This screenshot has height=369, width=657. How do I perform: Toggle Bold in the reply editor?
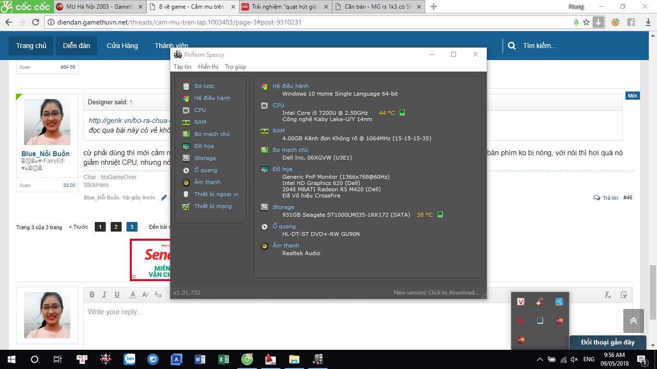[92, 295]
